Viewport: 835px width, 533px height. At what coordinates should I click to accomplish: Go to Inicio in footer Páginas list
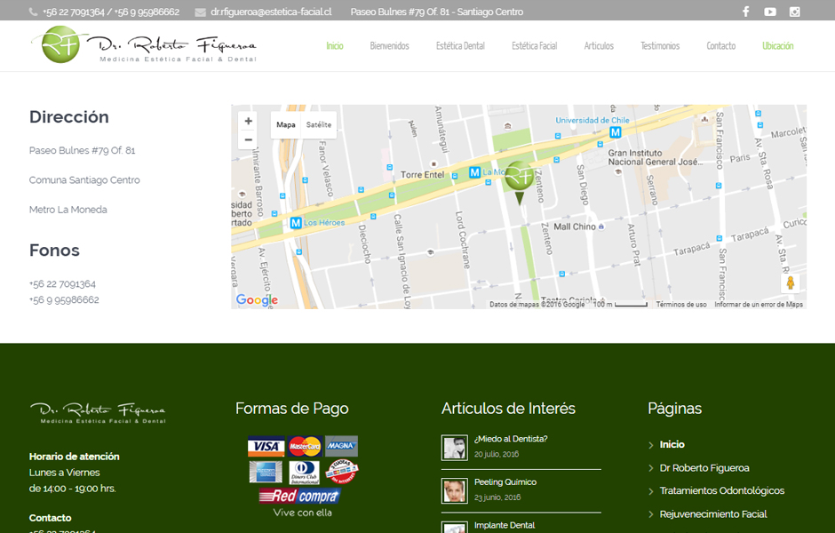[672, 444]
